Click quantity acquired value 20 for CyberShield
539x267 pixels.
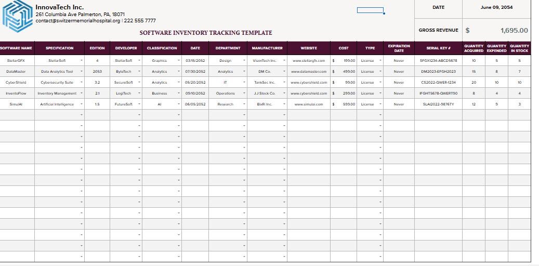(x=474, y=83)
